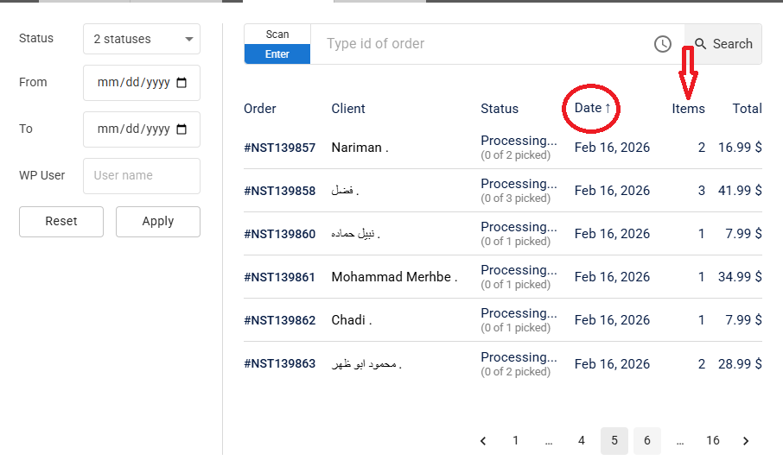This screenshot has width=783, height=460.
Task: Jump to page 16 in pagination
Action: point(713,441)
